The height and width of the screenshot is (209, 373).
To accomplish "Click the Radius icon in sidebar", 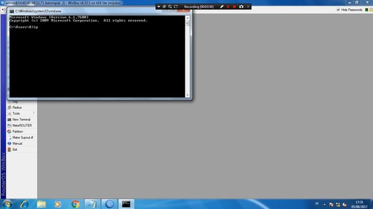I will tap(9, 107).
